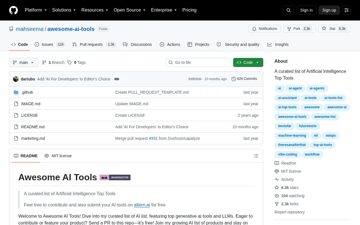Click the awesome badge image

coord(115,177)
